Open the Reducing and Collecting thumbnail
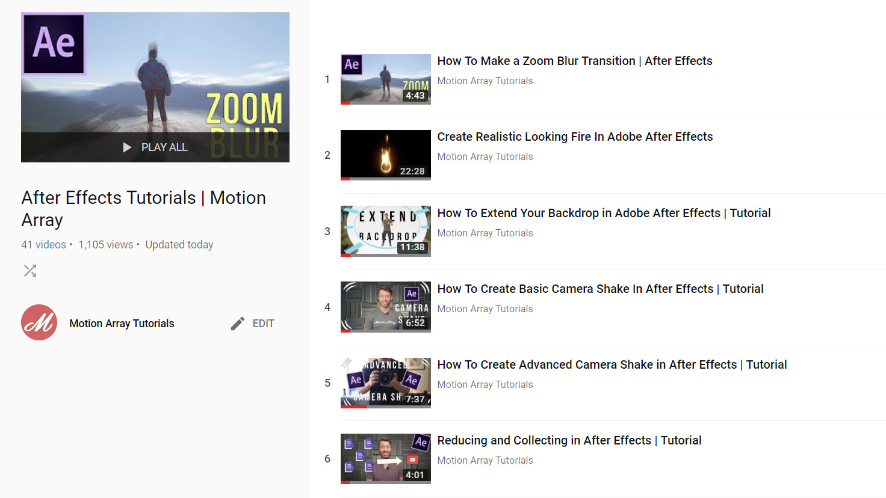886x498 pixels. pyautogui.click(x=386, y=459)
